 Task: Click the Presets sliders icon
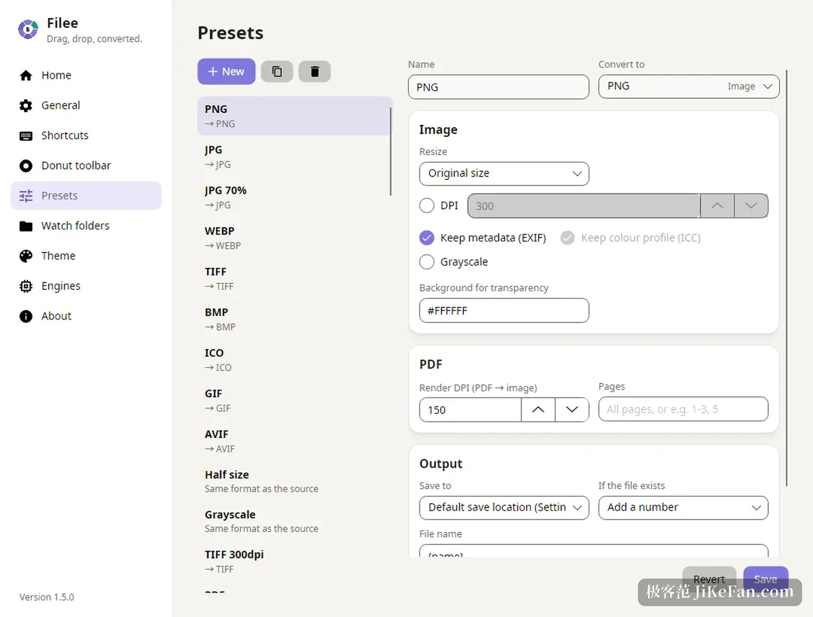(26, 196)
